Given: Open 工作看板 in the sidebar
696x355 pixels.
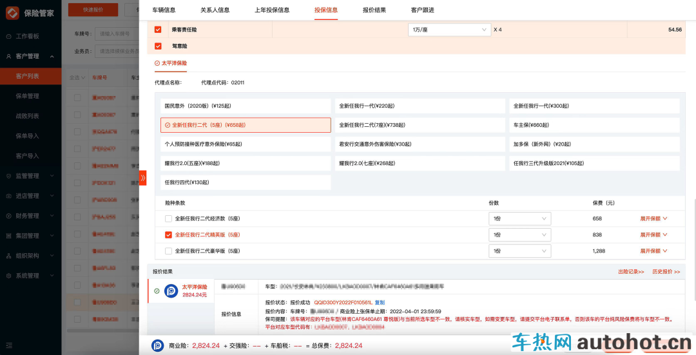Looking at the screenshot, I should (x=28, y=36).
